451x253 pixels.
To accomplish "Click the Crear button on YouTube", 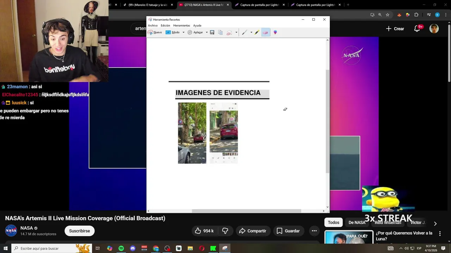I will coord(395,29).
